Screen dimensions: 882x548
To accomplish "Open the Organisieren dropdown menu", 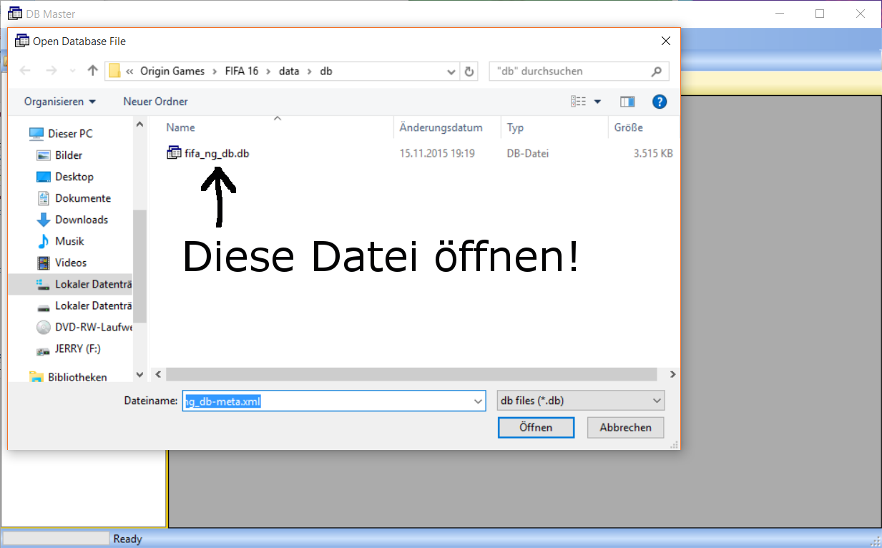I will pyautogui.click(x=60, y=102).
